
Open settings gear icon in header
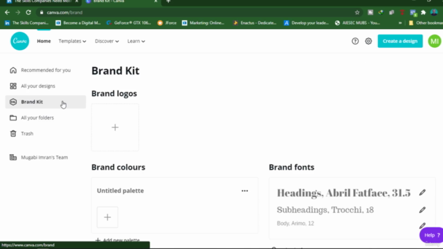click(x=368, y=41)
